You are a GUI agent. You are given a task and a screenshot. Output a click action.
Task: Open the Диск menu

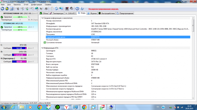point(9,5)
